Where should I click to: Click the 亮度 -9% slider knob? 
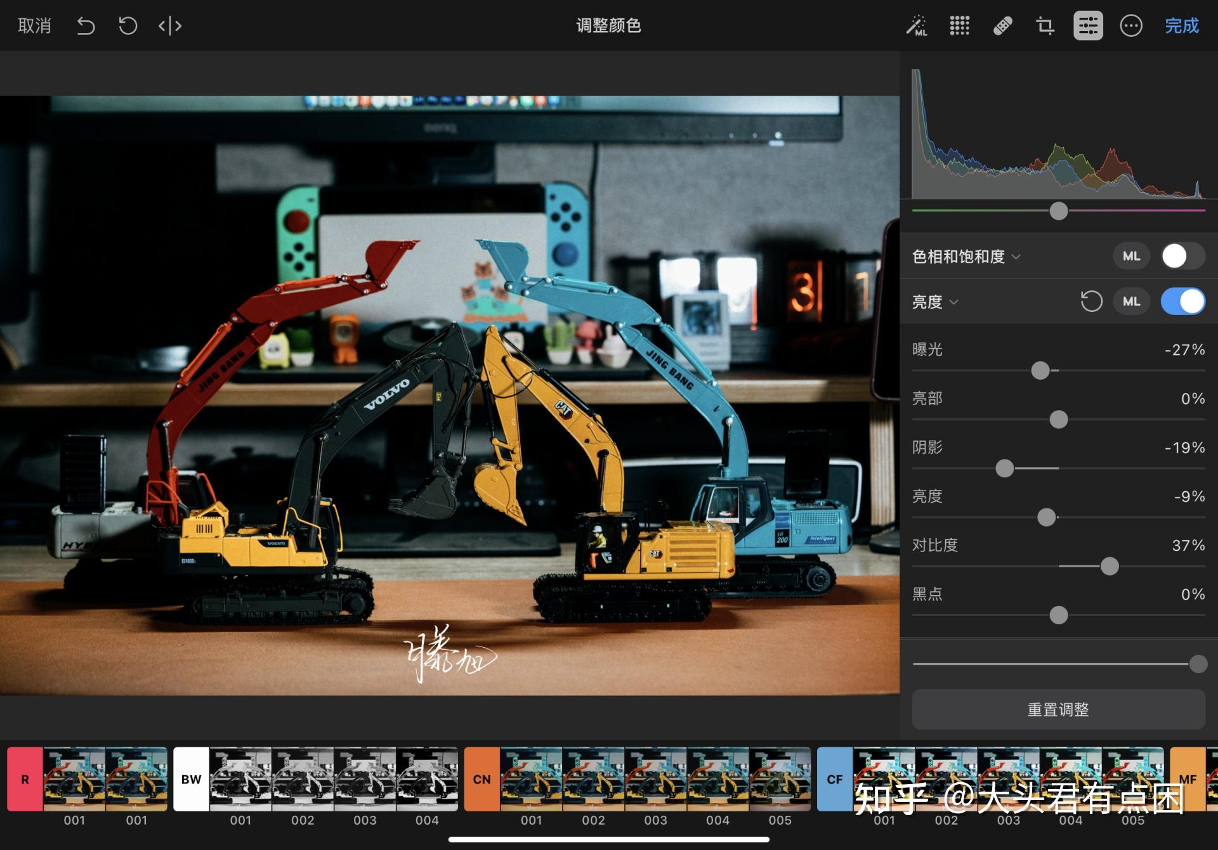click(x=1047, y=517)
